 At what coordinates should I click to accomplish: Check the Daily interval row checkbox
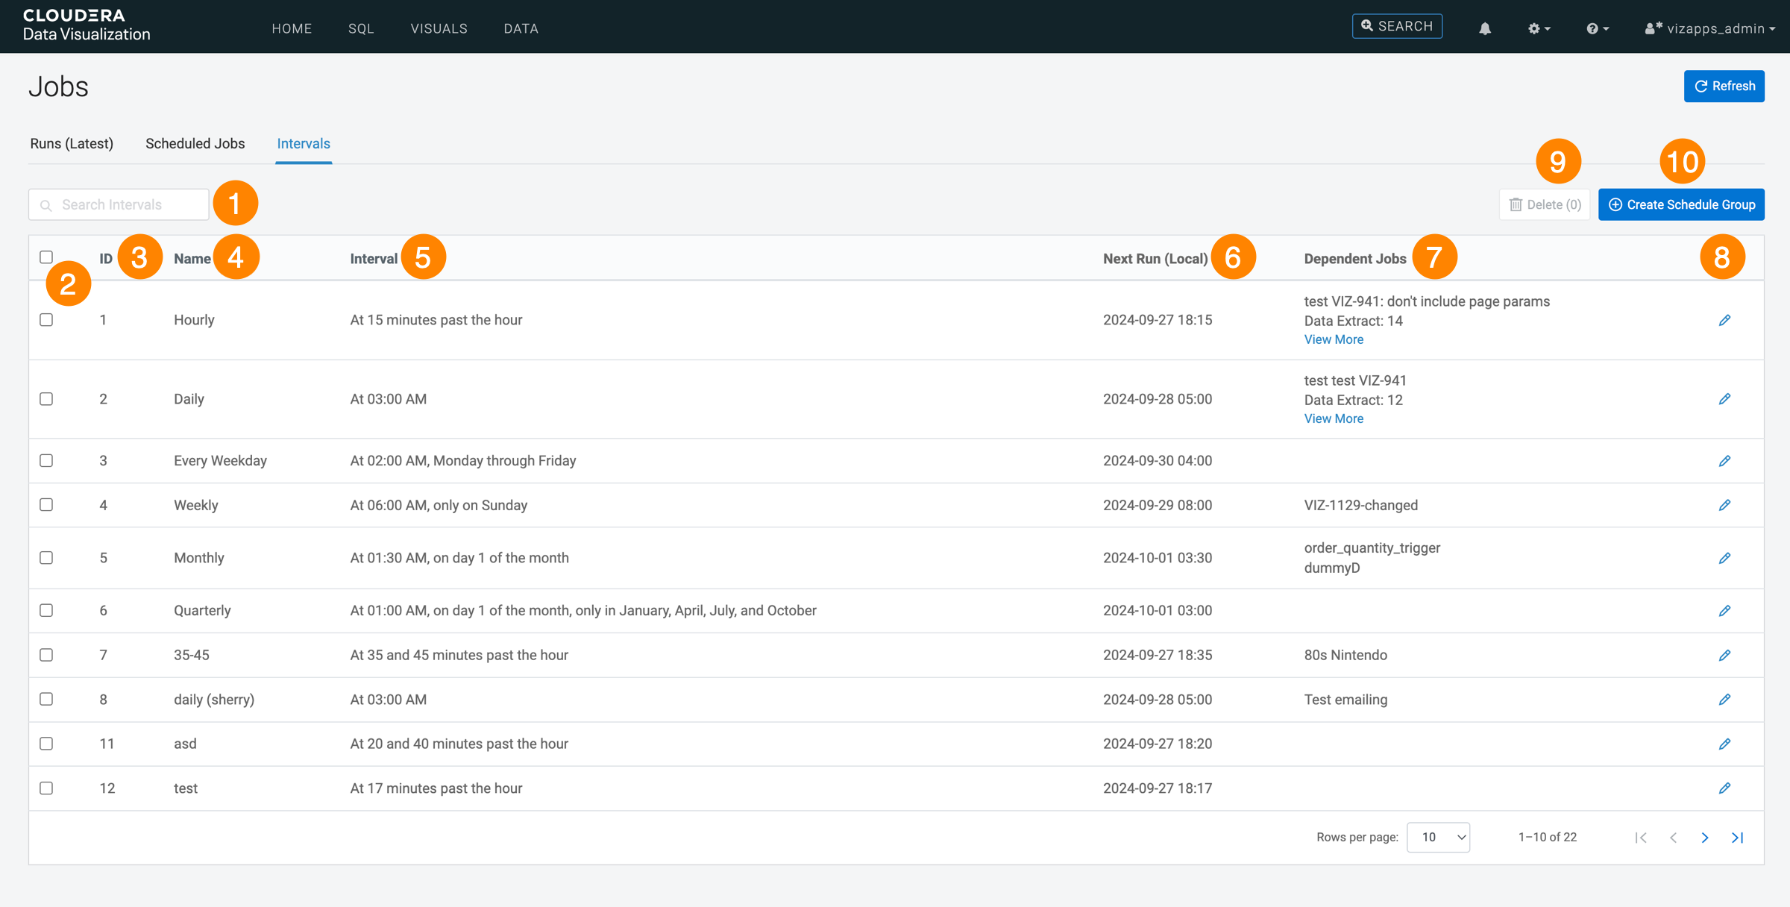pos(46,399)
